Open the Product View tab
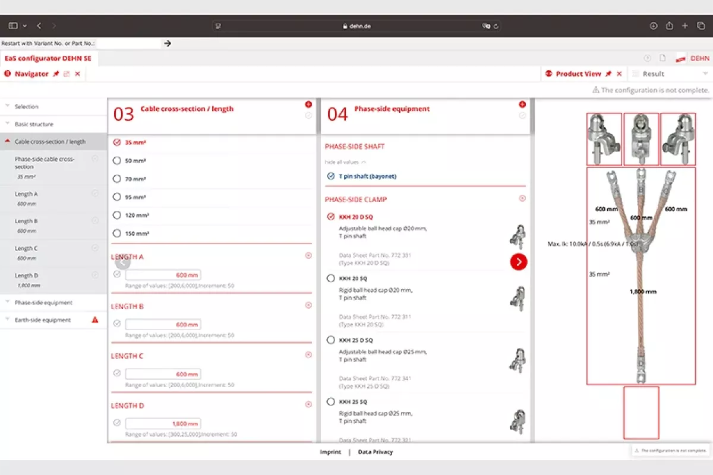This screenshot has width=713, height=475. coord(578,74)
